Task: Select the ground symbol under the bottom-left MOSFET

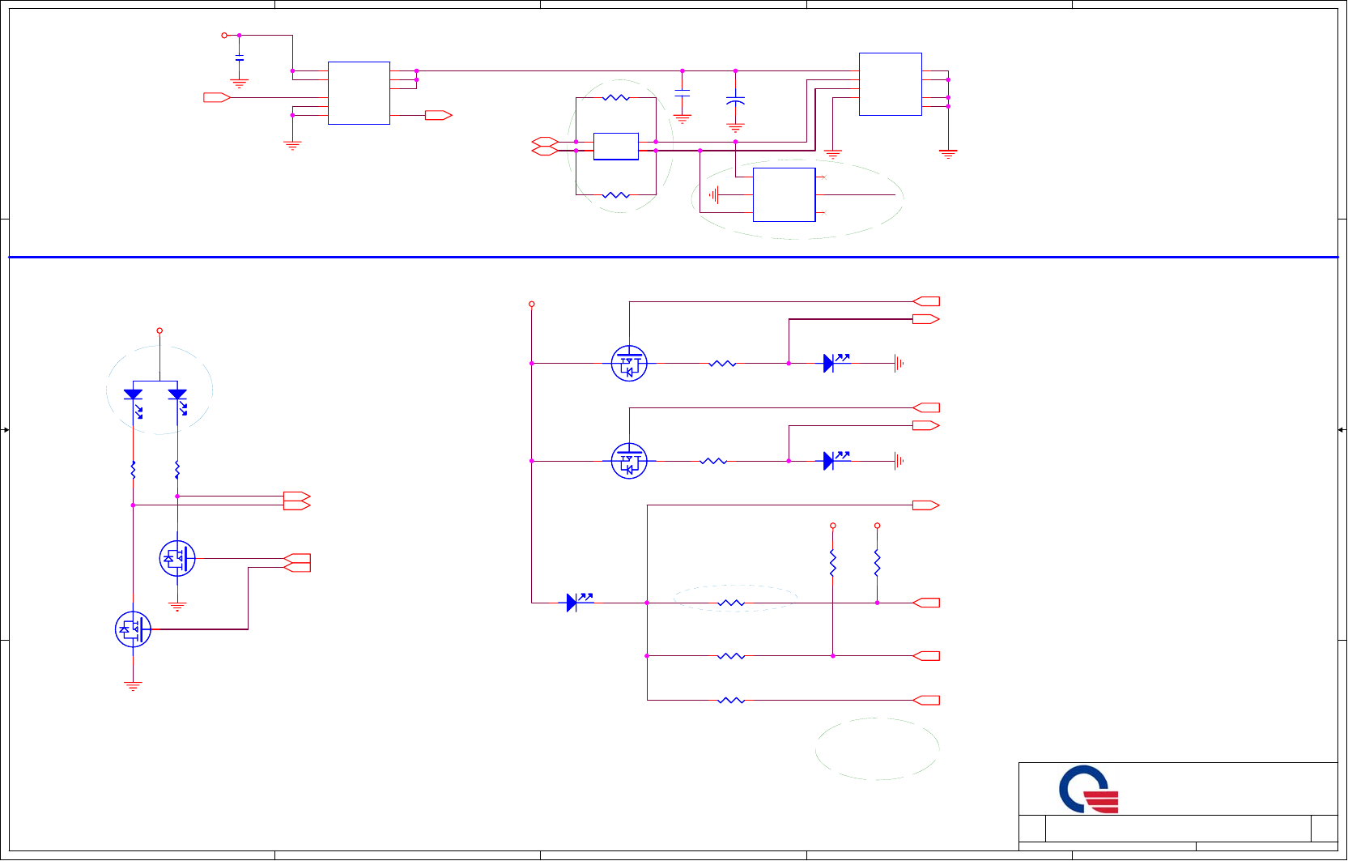Action: click(x=133, y=686)
